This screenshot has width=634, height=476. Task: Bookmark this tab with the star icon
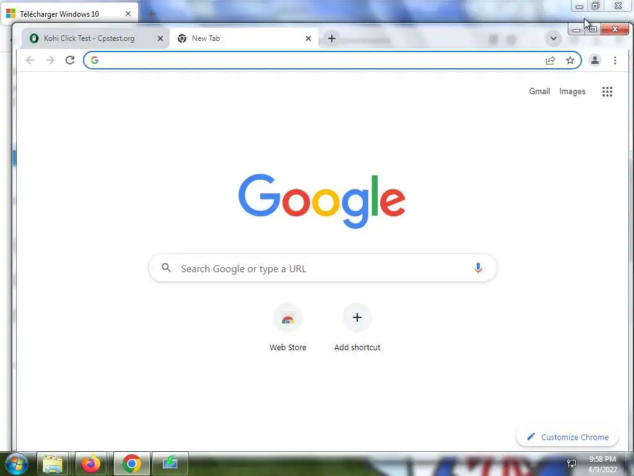570,60
